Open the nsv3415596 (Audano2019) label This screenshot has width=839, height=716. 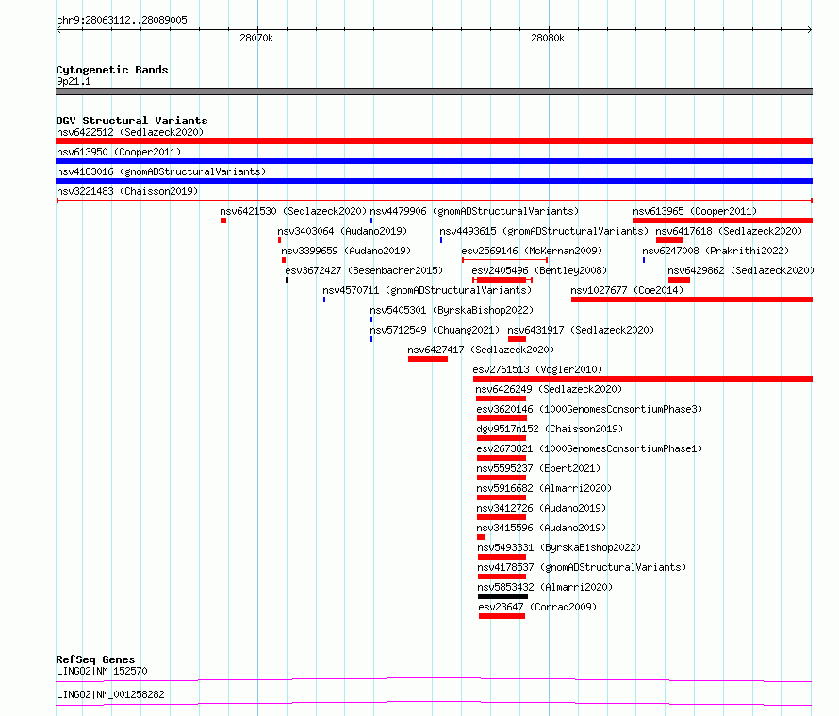[541, 528]
